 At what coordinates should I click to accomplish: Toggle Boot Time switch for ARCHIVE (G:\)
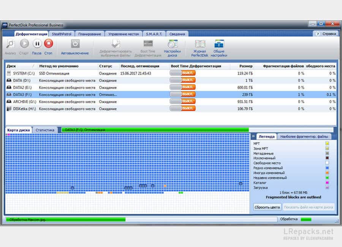[x=182, y=101]
